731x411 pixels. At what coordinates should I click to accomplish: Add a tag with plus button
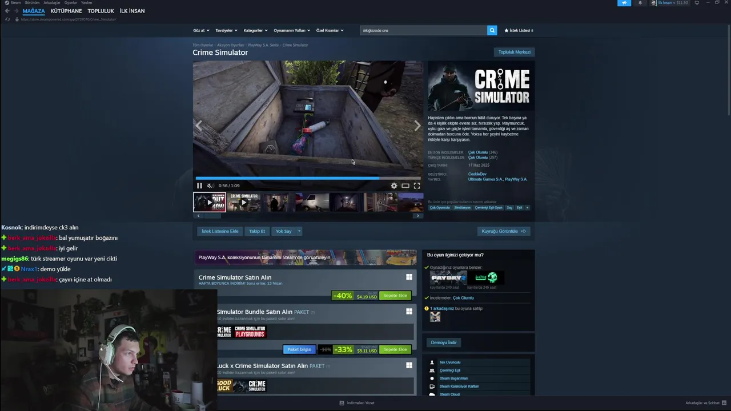[527, 208]
